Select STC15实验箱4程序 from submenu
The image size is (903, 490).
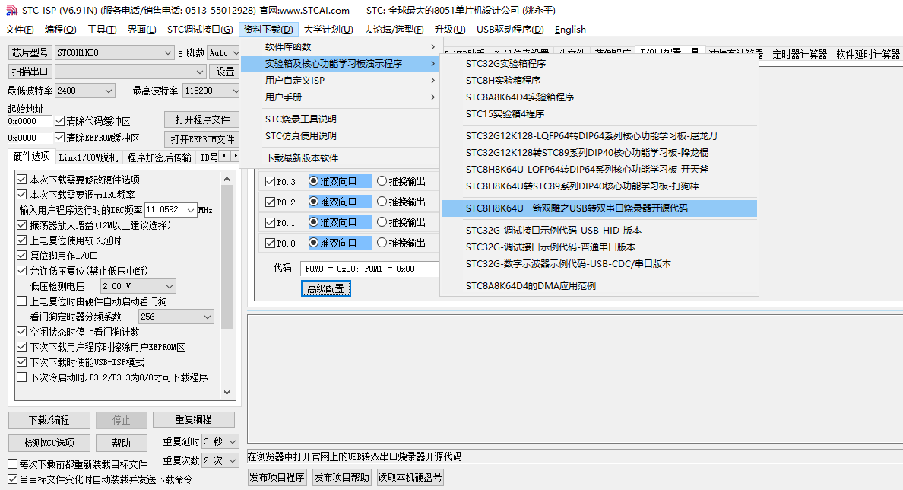[599, 113]
